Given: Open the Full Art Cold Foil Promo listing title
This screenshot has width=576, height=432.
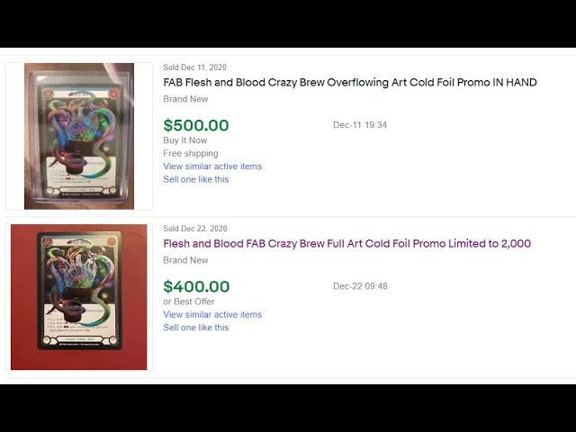Looking at the screenshot, I should pos(346,244).
